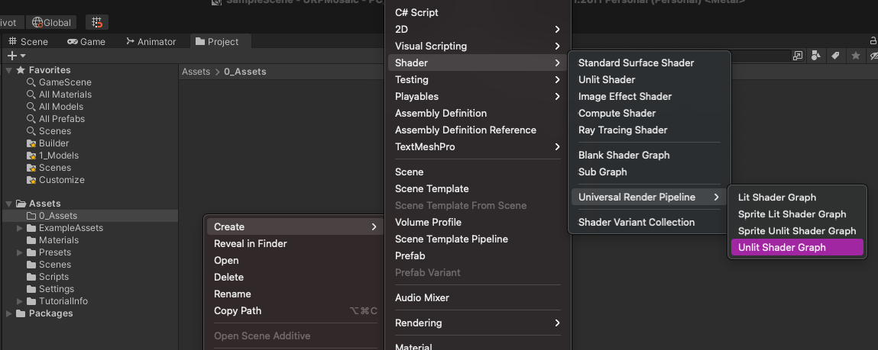
Task: Select Compute Shader
Action: (650, 113)
